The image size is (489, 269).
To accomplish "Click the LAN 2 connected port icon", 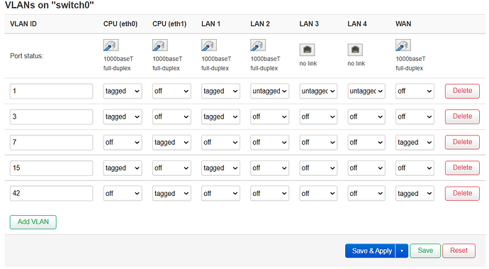I will 258,45.
